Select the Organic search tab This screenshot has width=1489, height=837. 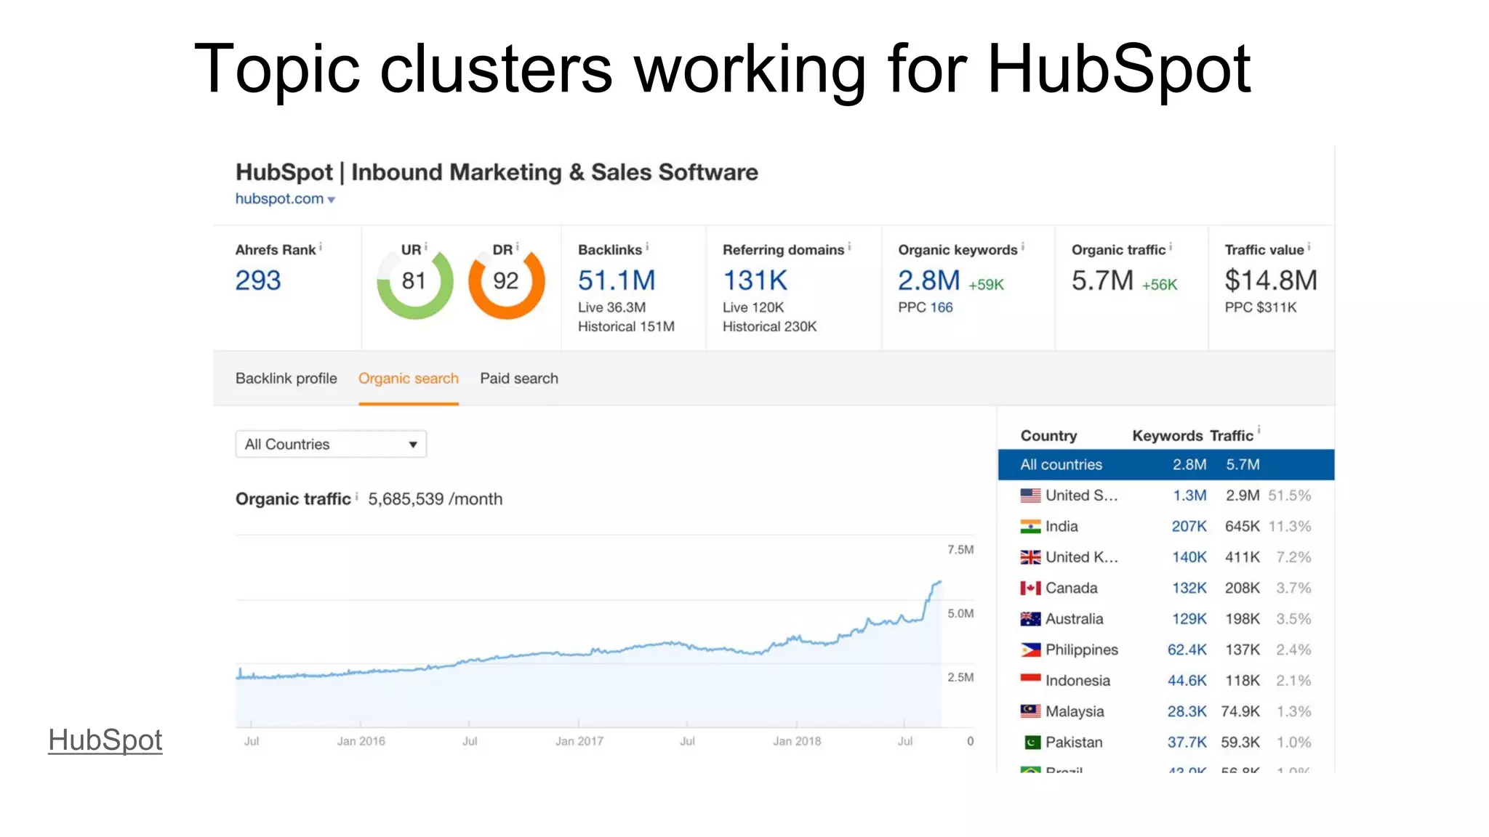[409, 379]
